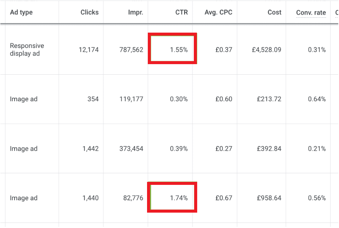Select the highlighted 1.74% CTR cell
The image size is (339, 228).
coord(172,197)
